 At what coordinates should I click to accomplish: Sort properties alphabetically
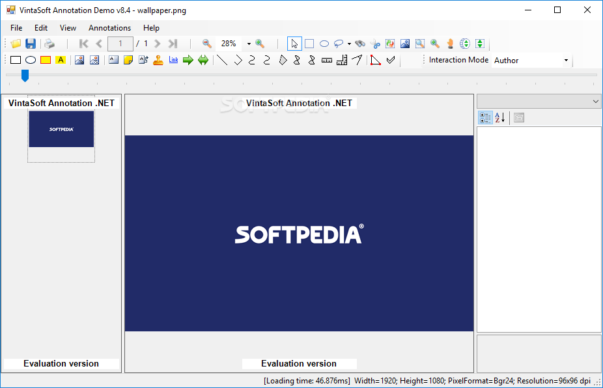500,118
